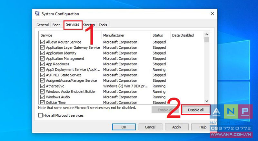The width and height of the screenshot is (258, 141).
Task: Open the Boot tab
Action: point(56,25)
